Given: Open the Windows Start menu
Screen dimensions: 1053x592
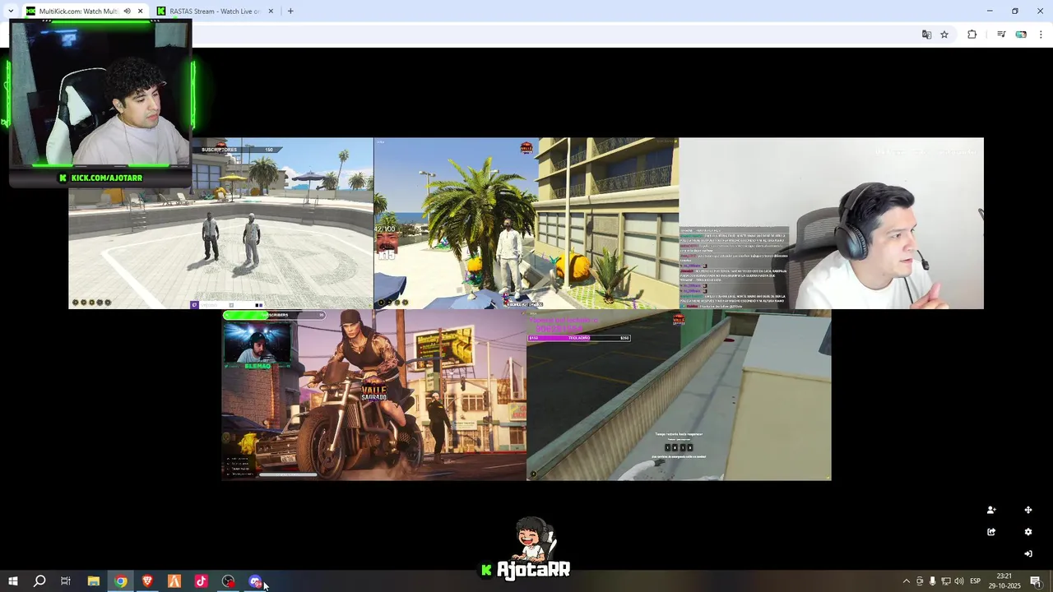Looking at the screenshot, I should tap(12, 581).
